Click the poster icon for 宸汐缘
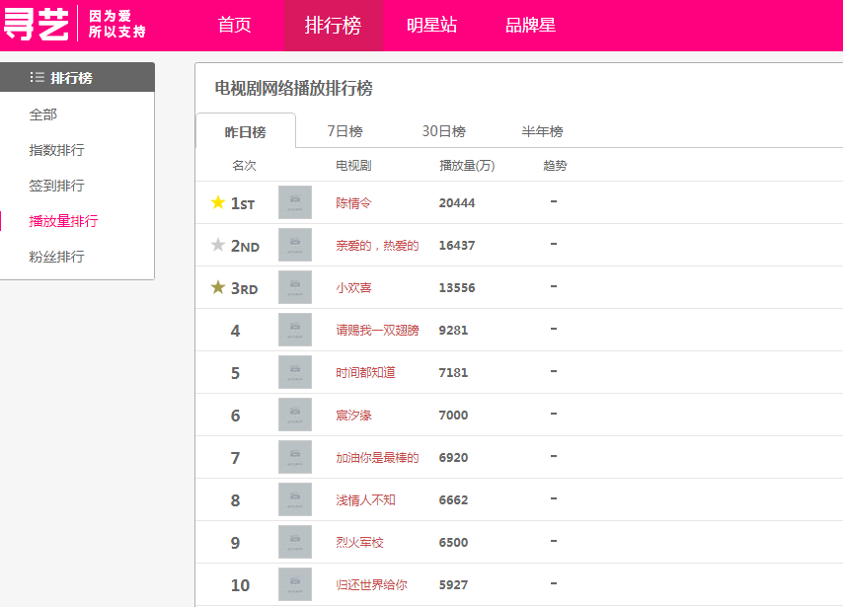Viewport: 843px width, 607px height. [x=294, y=415]
